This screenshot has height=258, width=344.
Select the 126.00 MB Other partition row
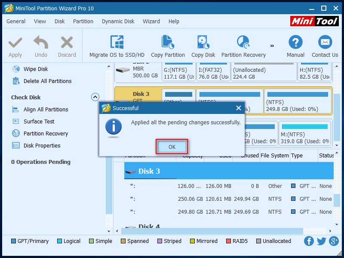[229, 186]
